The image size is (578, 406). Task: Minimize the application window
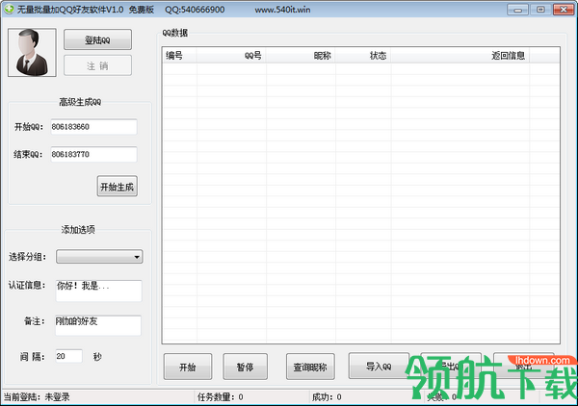pyautogui.click(x=517, y=10)
